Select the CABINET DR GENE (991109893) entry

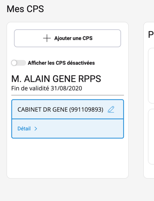pos(68,109)
